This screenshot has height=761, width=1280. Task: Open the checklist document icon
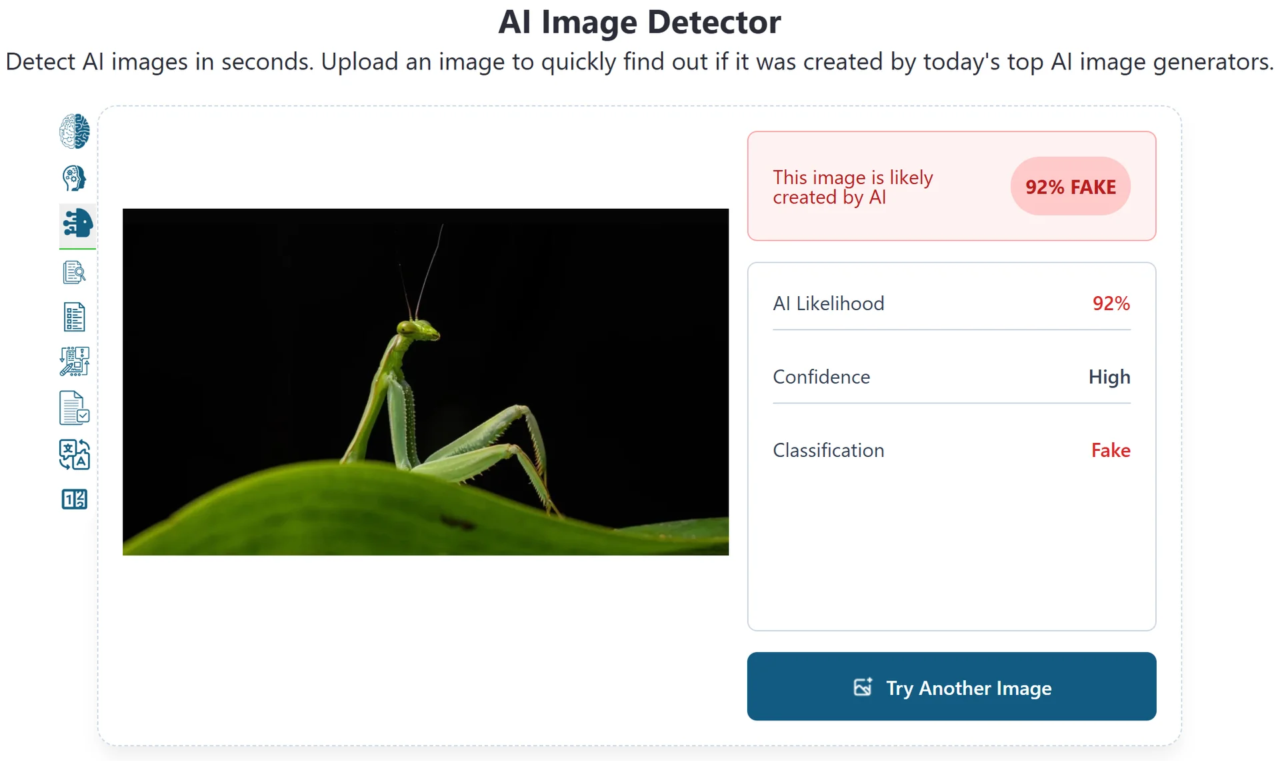click(74, 317)
